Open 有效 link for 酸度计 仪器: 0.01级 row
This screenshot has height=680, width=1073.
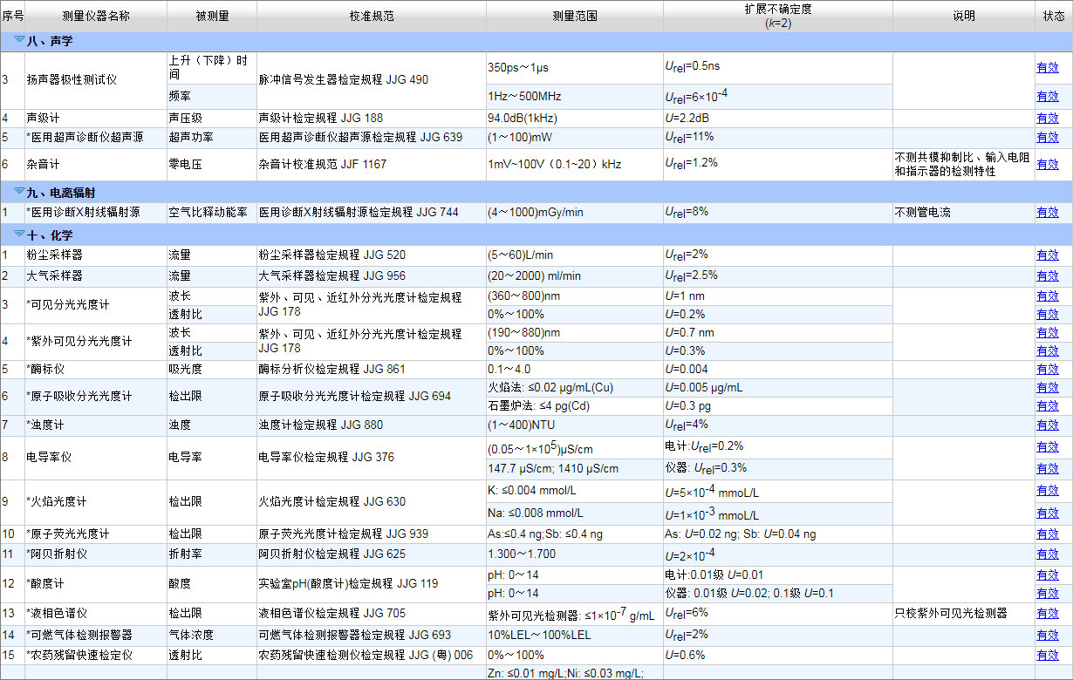click(x=1047, y=594)
